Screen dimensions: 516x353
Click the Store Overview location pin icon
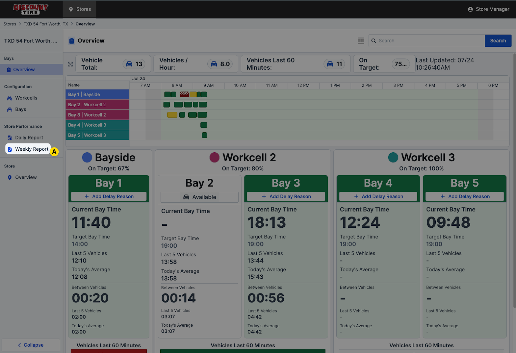pyautogui.click(x=10, y=177)
